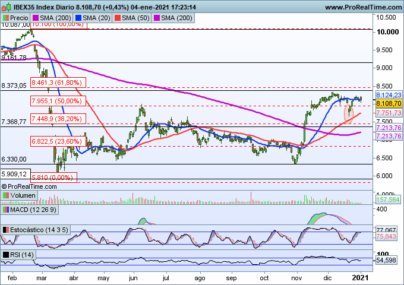
Task: Click the 400 MACD scale label
Action: pyautogui.click(x=382, y=209)
